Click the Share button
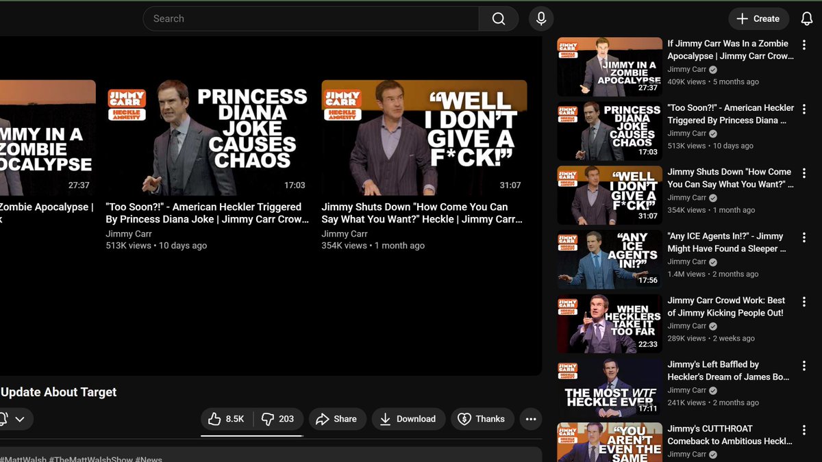This screenshot has width=822, height=462. click(337, 419)
